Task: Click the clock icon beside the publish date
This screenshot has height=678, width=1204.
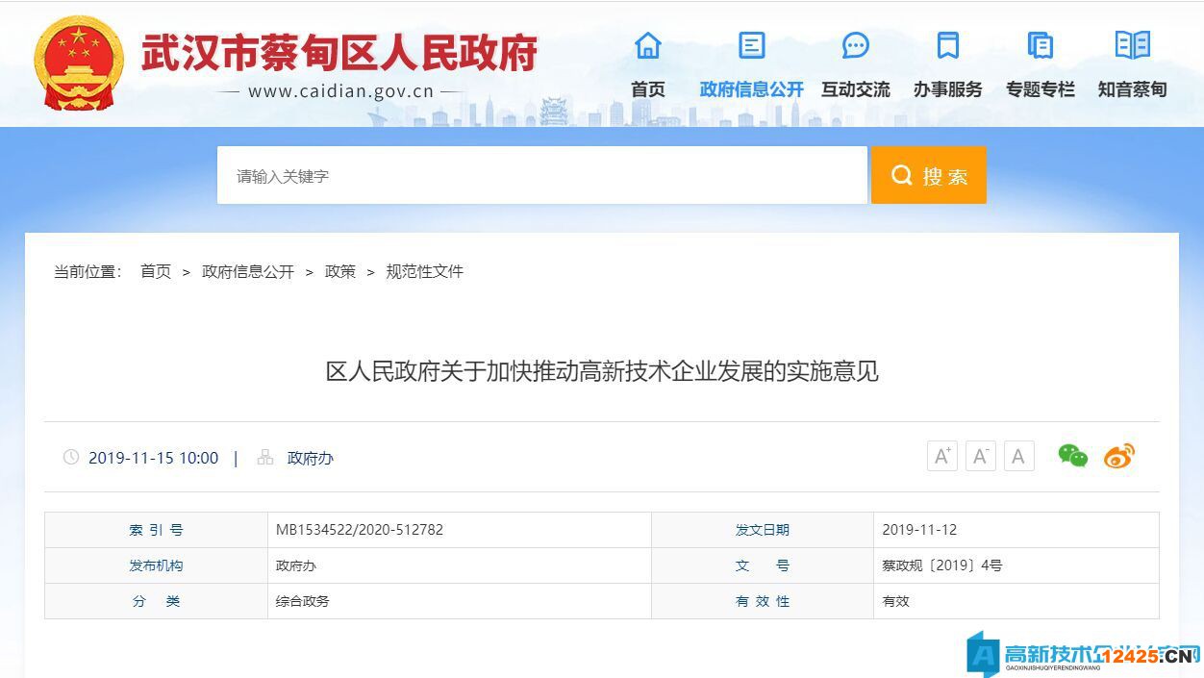Action: point(70,458)
